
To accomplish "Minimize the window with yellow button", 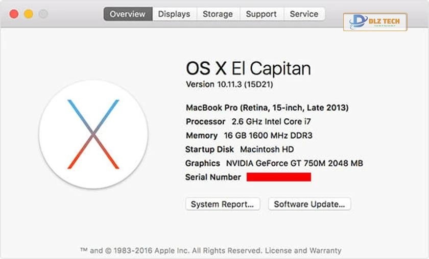I will [x=29, y=14].
